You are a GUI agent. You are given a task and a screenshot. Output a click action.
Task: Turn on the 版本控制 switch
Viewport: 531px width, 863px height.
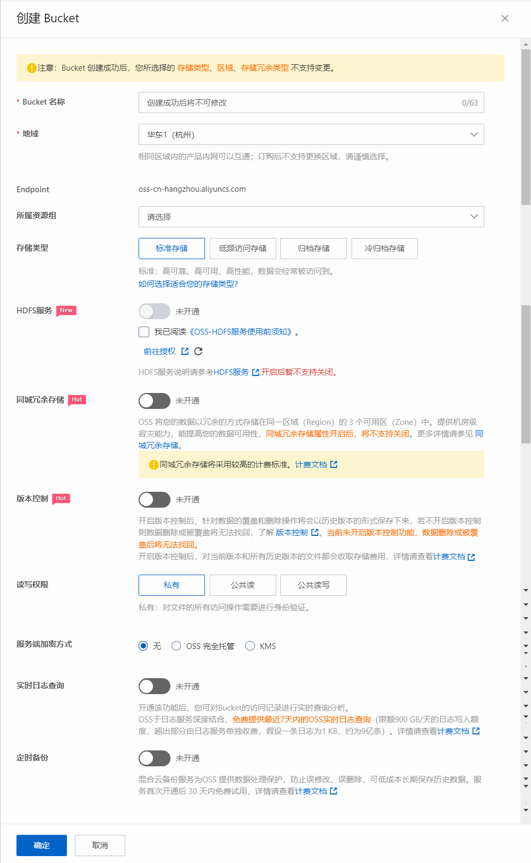pyautogui.click(x=154, y=500)
